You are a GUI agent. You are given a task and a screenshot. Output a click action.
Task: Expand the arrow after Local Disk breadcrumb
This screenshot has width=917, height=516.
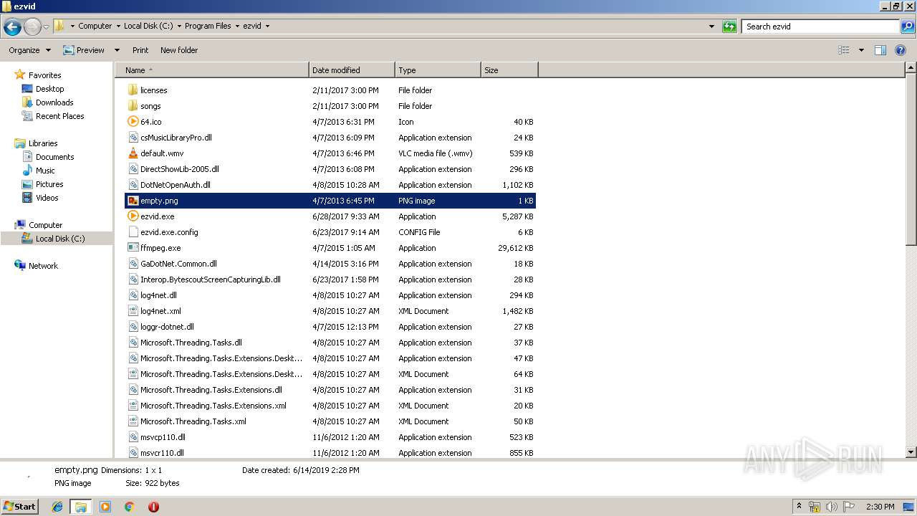(179, 26)
